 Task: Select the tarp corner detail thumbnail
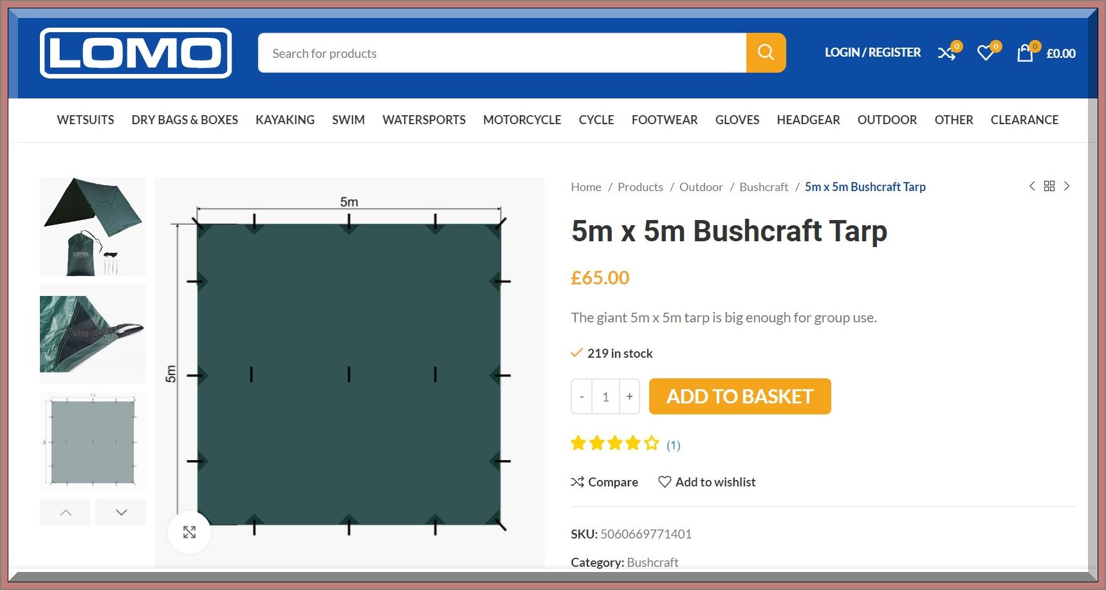click(93, 334)
